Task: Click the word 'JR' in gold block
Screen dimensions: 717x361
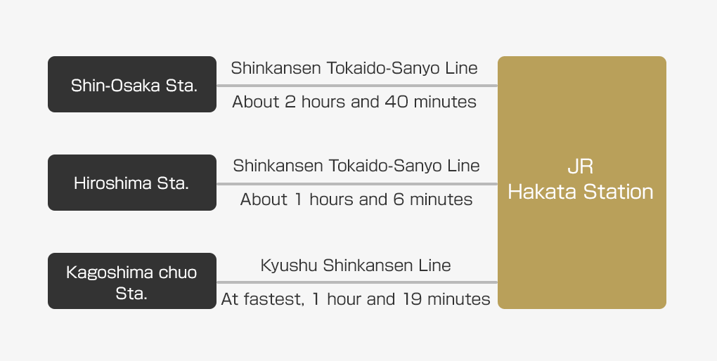Action: (x=580, y=166)
